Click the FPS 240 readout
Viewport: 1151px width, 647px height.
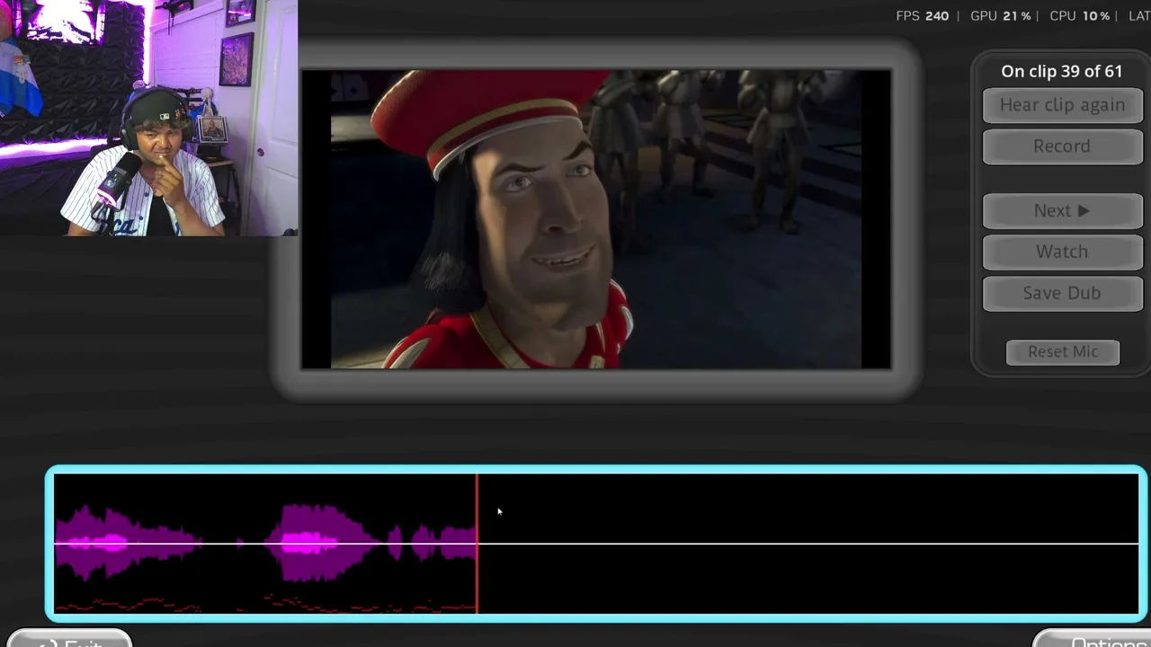coord(923,16)
